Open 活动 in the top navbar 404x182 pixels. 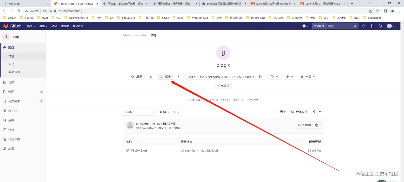point(55,26)
